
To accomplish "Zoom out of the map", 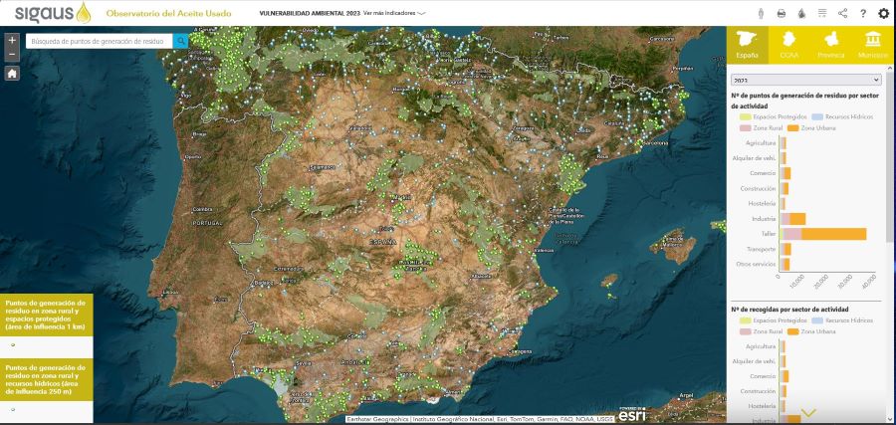I will coord(12,56).
